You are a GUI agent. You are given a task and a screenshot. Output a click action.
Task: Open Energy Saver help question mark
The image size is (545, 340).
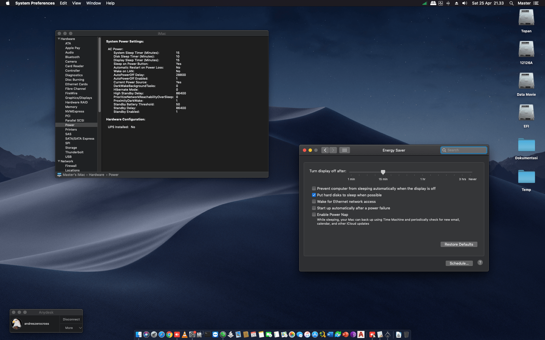(480, 263)
